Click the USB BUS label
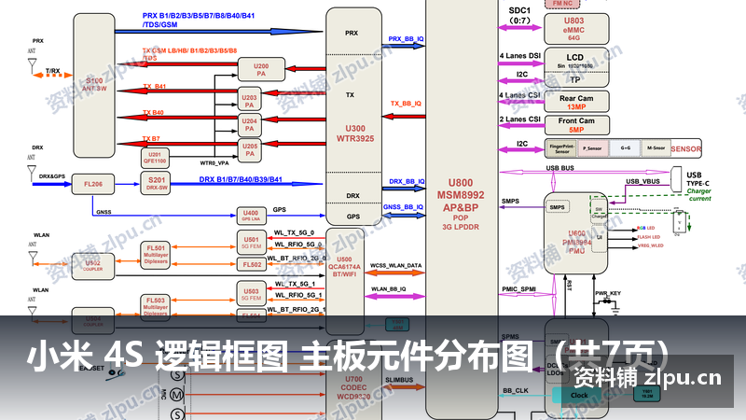Viewport: 746px width, 420px height. tap(560, 168)
